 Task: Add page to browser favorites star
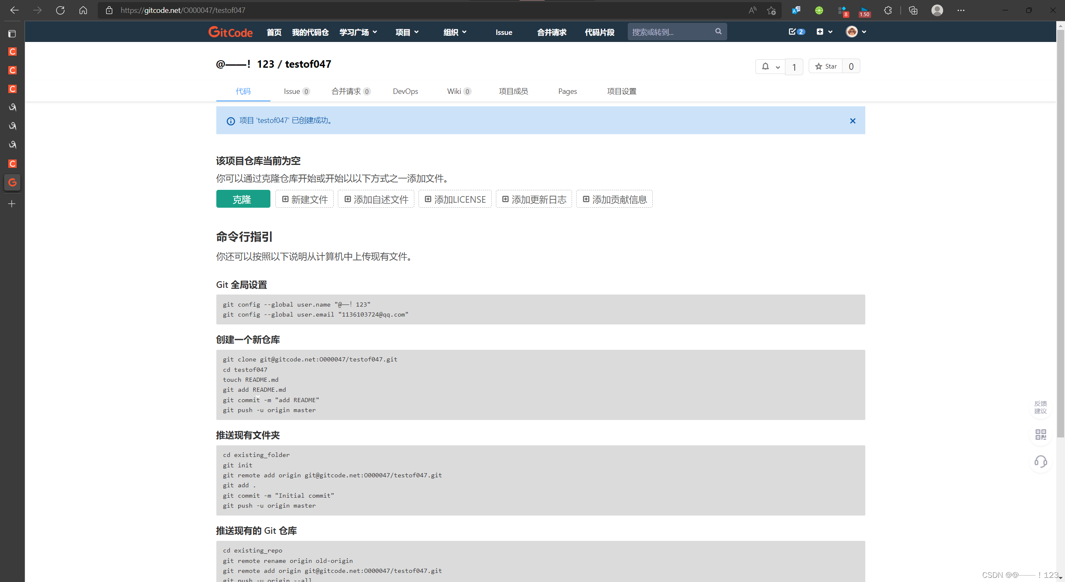click(771, 10)
